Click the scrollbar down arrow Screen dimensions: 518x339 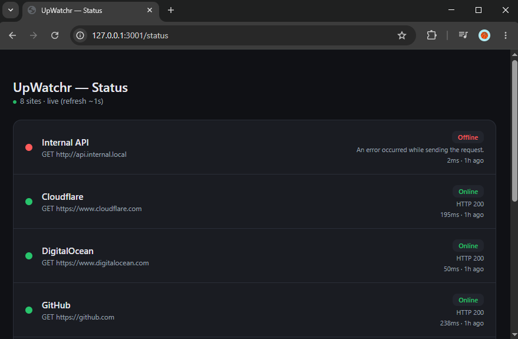[x=514, y=335]
